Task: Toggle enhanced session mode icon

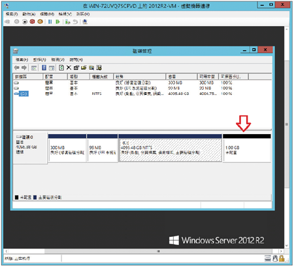Action: click(x=85, y=22)
